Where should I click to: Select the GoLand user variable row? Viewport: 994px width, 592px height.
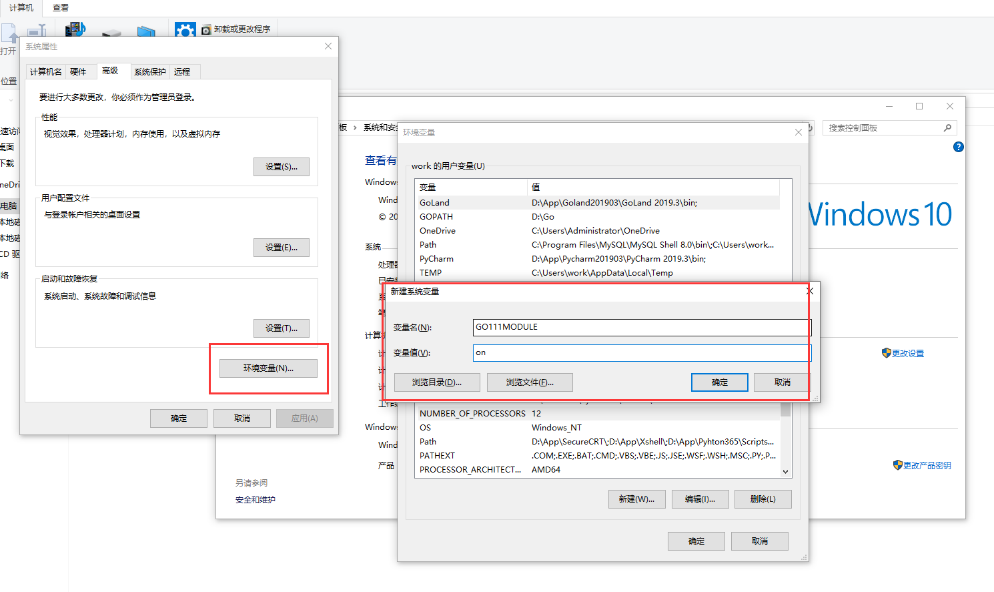tap(597, 203)
